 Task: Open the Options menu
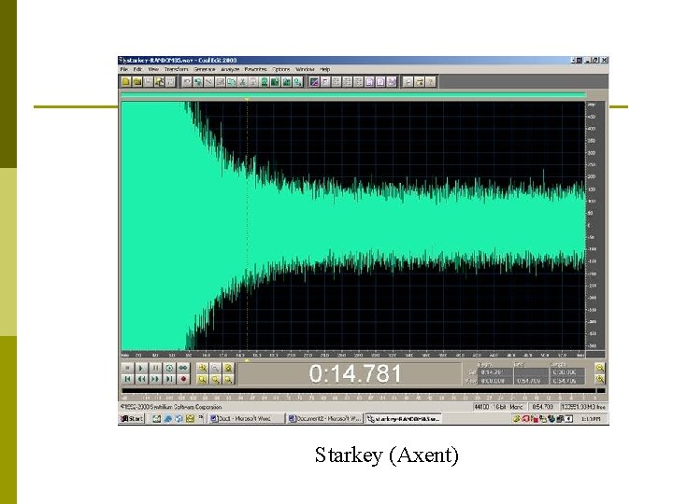tap(281, 69)
